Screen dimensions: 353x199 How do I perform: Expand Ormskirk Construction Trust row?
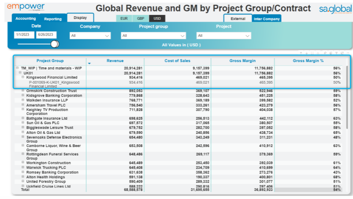click(x=23, y=90)
